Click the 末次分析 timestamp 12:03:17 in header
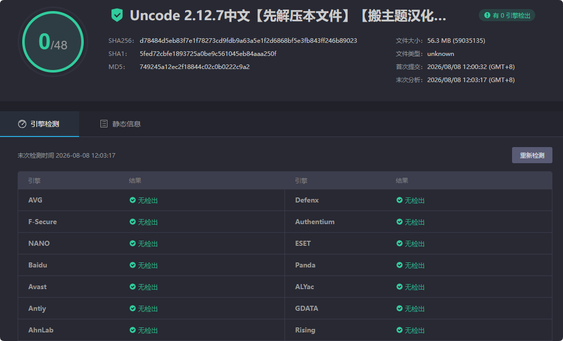 click(471, 80)
